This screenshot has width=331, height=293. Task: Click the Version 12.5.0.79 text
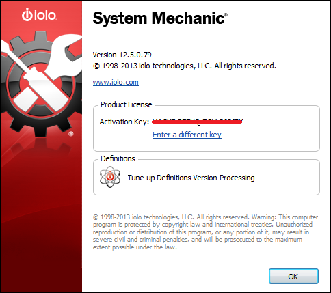[x=122, y=55]
